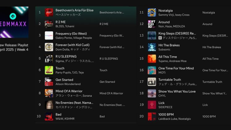Click album art for Mind Of A Warrior

(49, 93)
